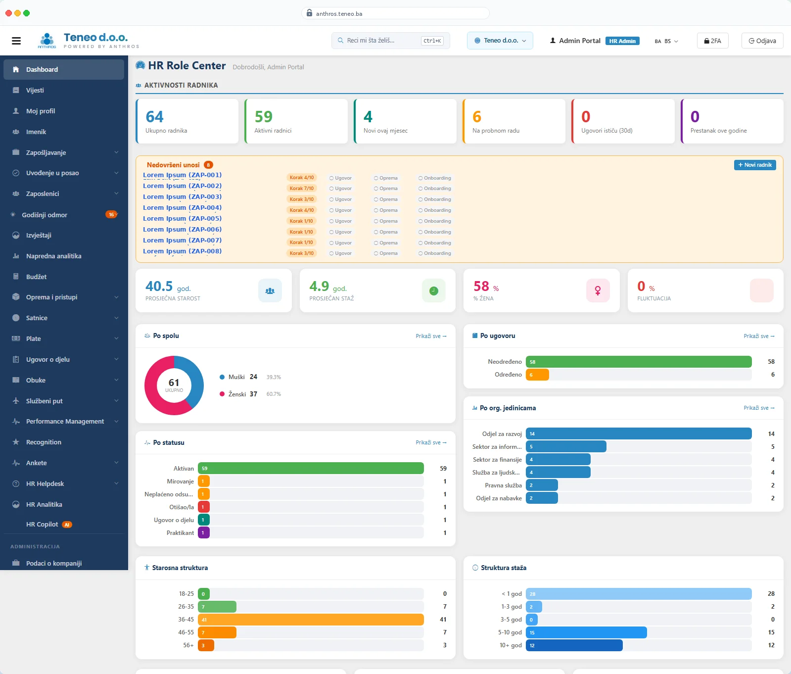
Task: Click the Aktivan green status bar
Action: coord(311,468)
